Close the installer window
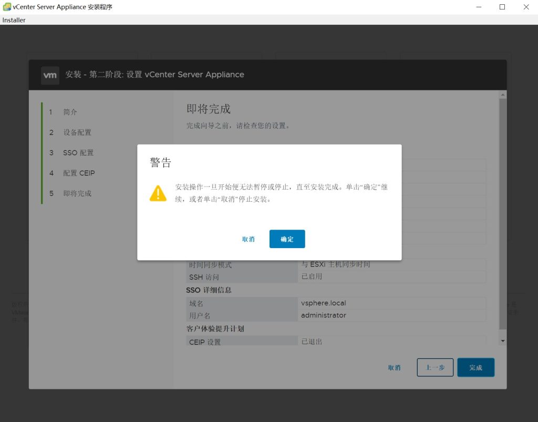The image size is (538, 422). click(x=526, y=7)
